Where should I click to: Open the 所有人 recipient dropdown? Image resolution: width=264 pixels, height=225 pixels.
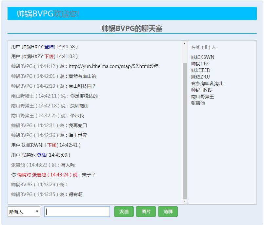click(24, 212)
